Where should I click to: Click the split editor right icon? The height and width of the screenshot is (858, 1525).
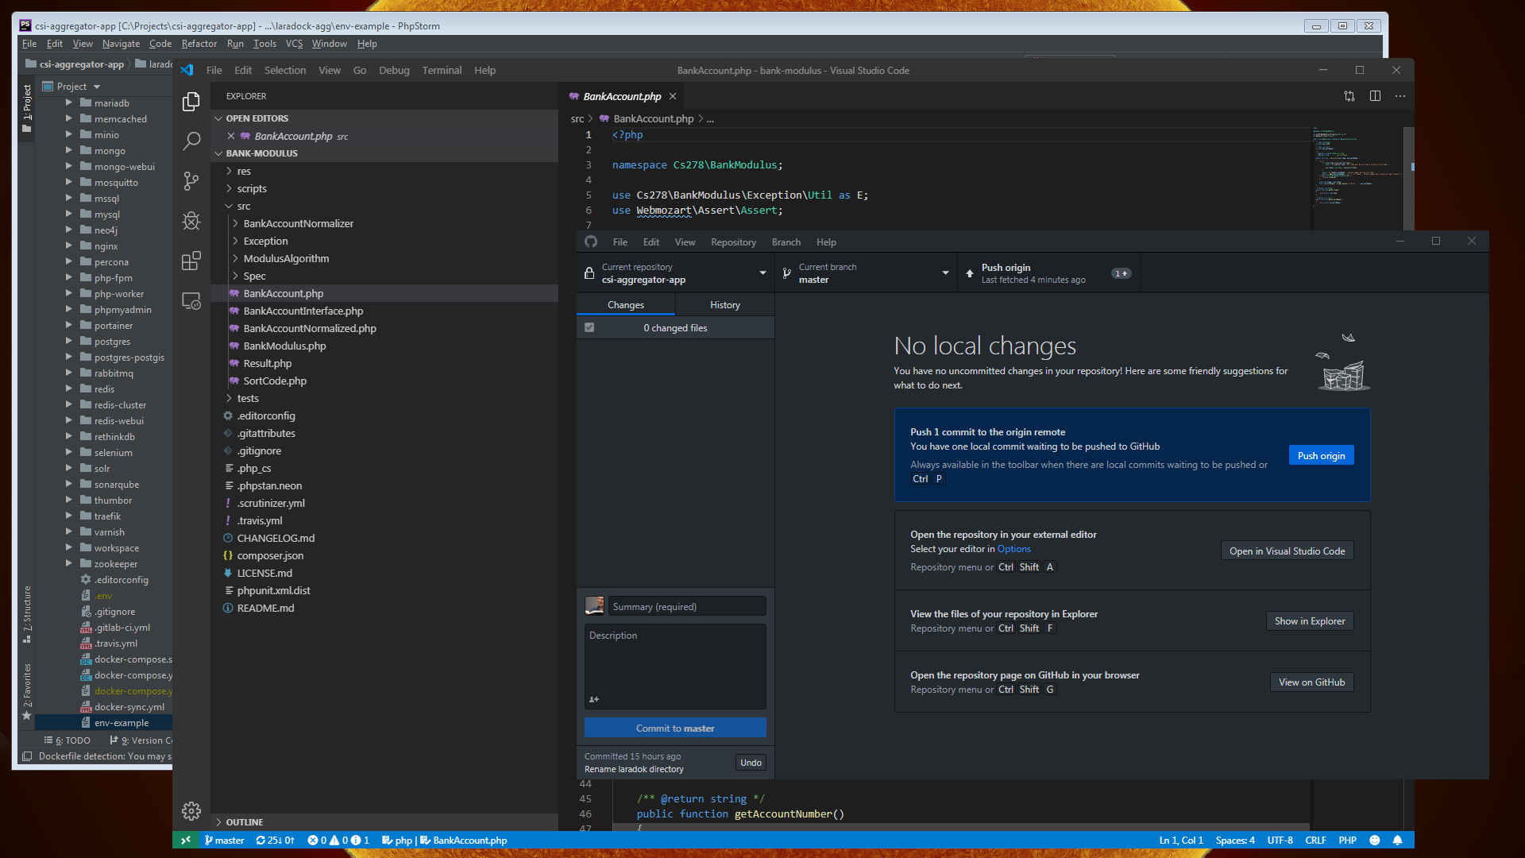[1375, 96]
